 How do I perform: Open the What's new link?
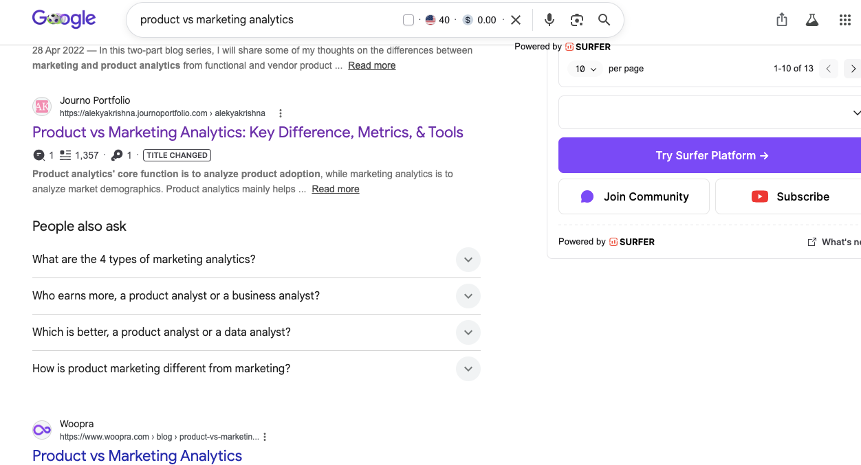pyautogui.click(x=834, y=242)
